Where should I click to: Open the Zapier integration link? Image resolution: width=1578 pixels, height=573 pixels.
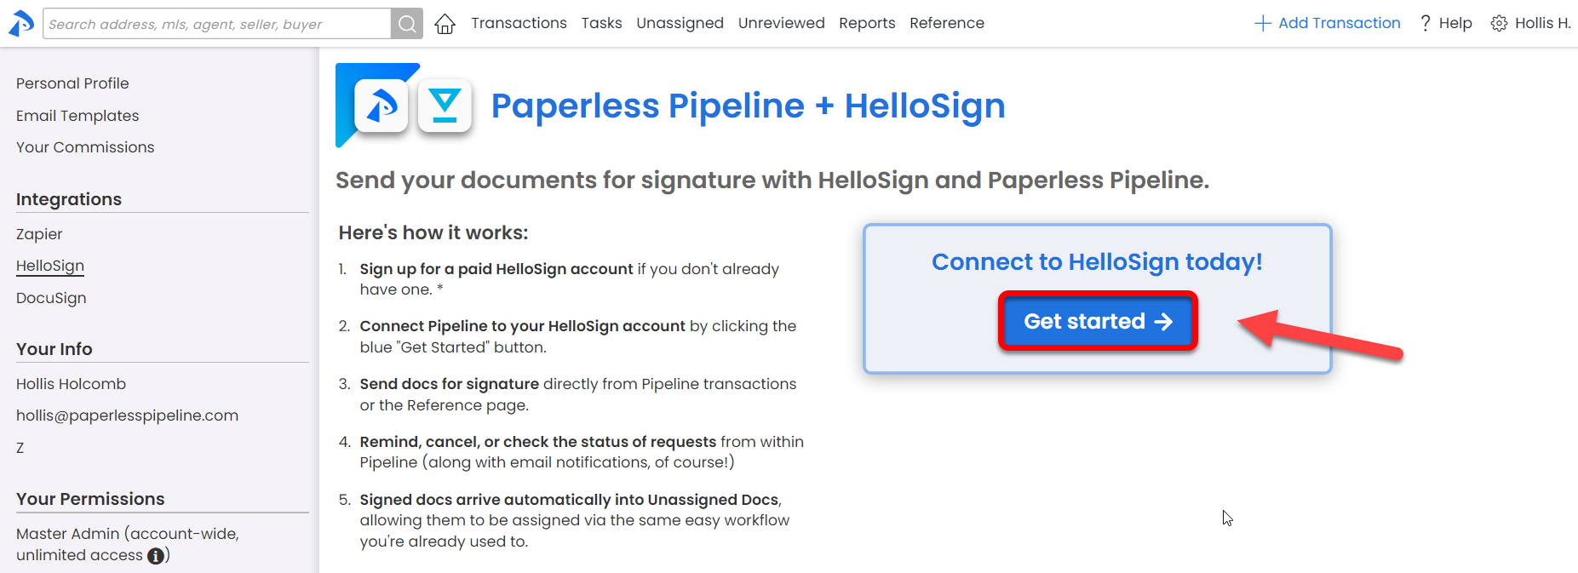pos(39,234)
